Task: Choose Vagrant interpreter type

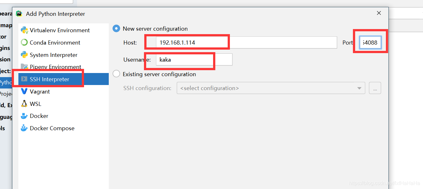Action: coord(63,91)
